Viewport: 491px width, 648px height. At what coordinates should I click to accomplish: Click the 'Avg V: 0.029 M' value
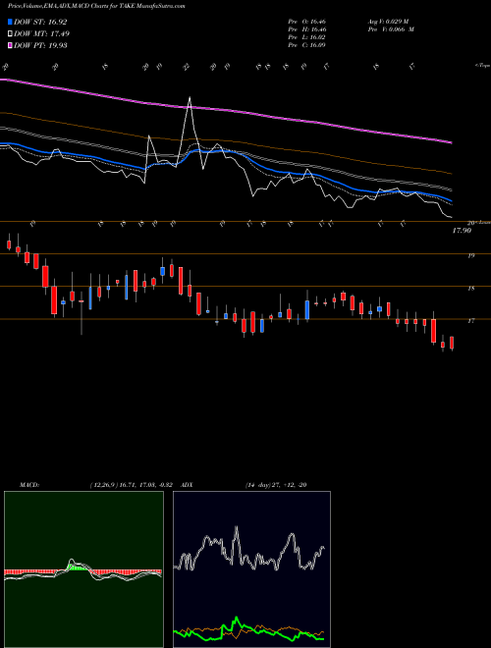point(388,21)
